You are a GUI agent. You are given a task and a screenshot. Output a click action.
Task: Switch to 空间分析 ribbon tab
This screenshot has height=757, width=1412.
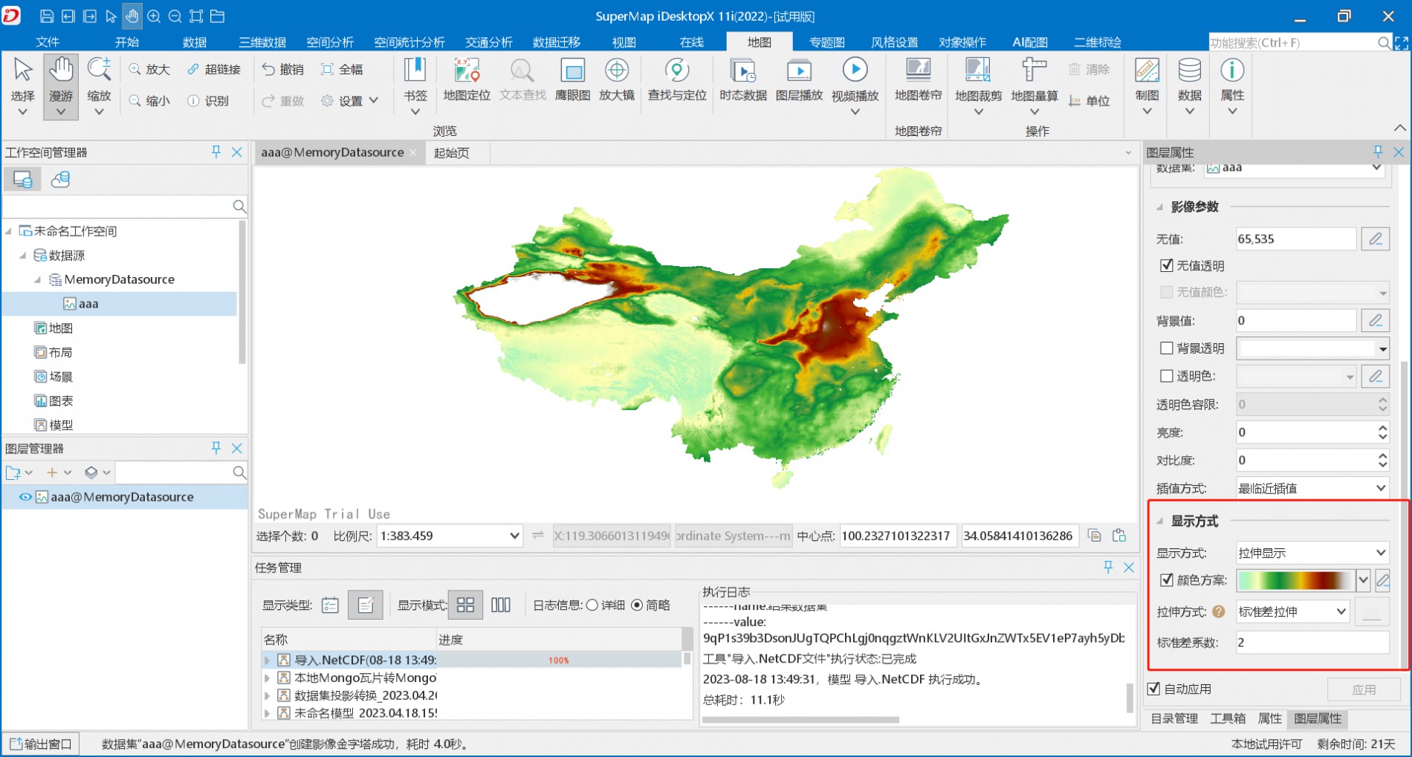click(x=330, y=42)
